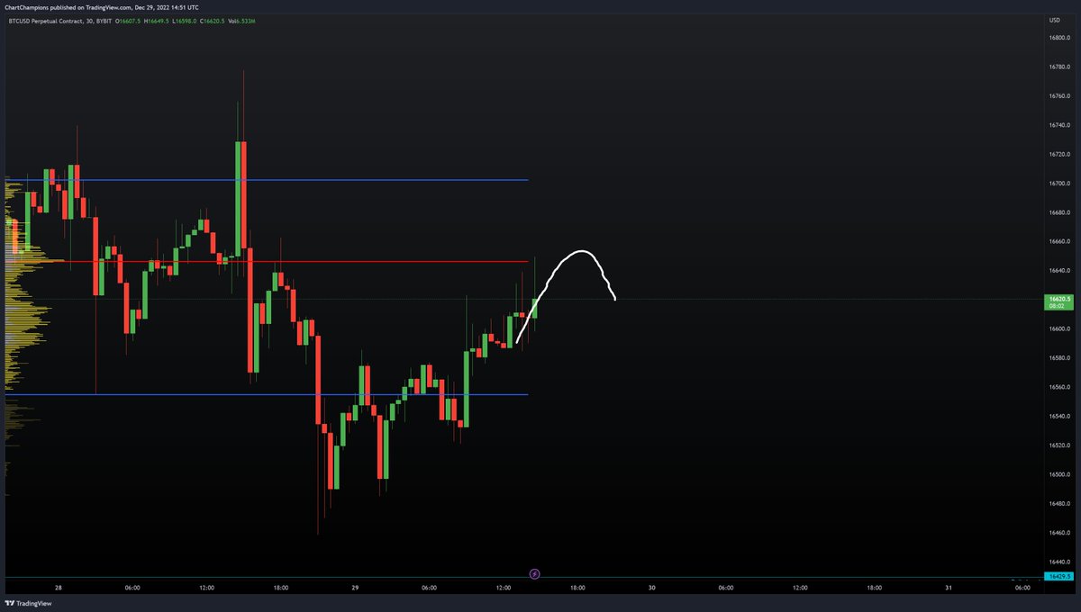Select the blue horizontal line near 16700
Viewport: 1081px width, 612px height.
(267, 180)
